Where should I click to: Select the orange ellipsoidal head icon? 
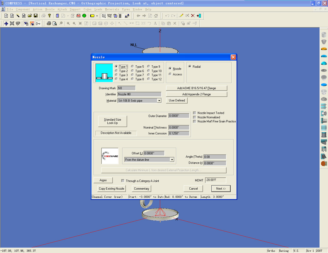pyautogui.click(x=324, y=49)
